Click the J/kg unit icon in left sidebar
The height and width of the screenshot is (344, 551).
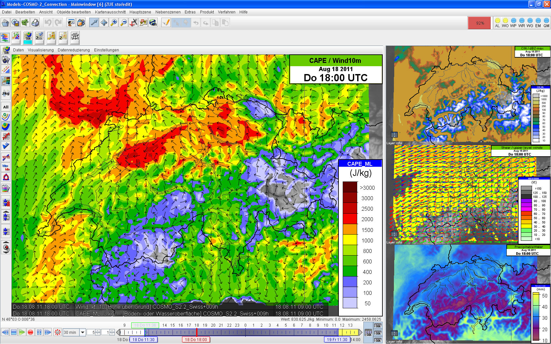[x=6, y=93]
